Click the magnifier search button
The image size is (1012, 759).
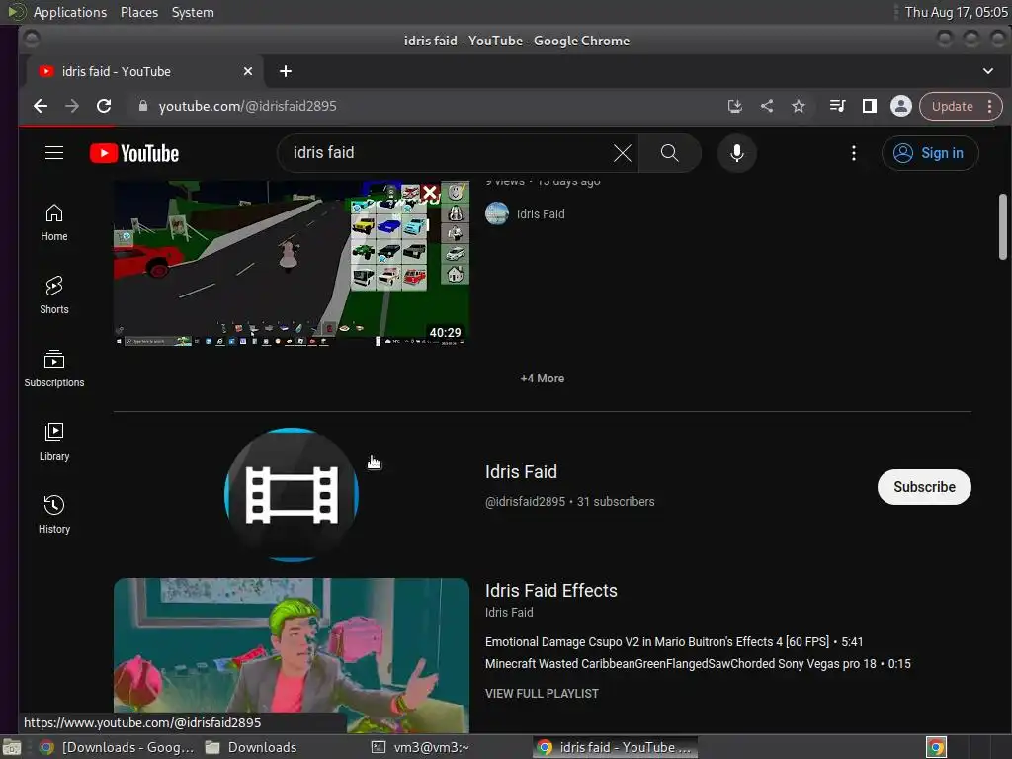pyautogui.click(x=669, y=153)
